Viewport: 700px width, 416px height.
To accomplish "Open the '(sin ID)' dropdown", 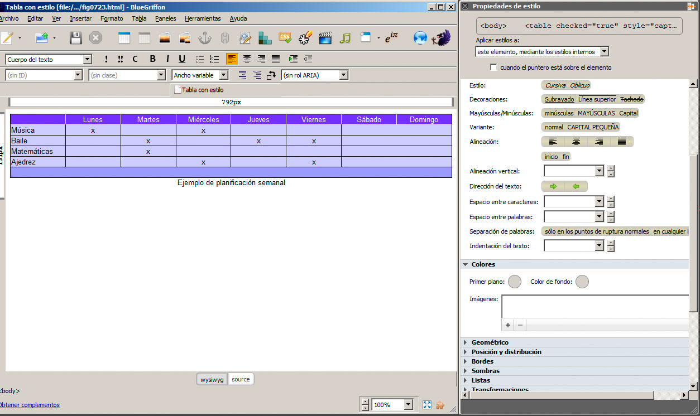I will (x=44, y=75).
